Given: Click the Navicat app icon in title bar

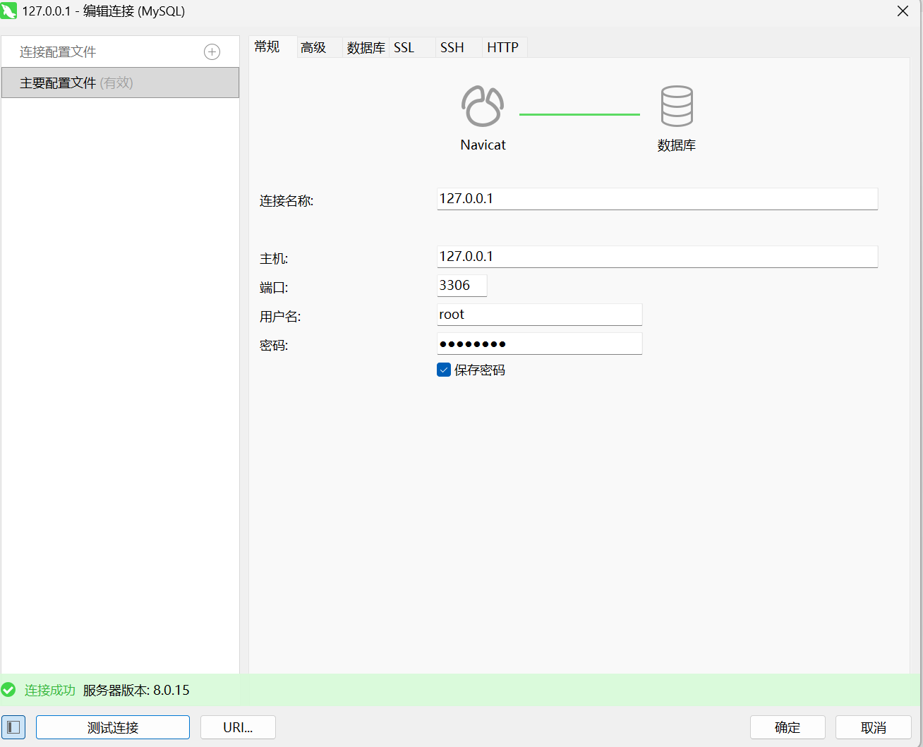Looking at the screenshot, I should pyautogui.click(x=8, y=11).
